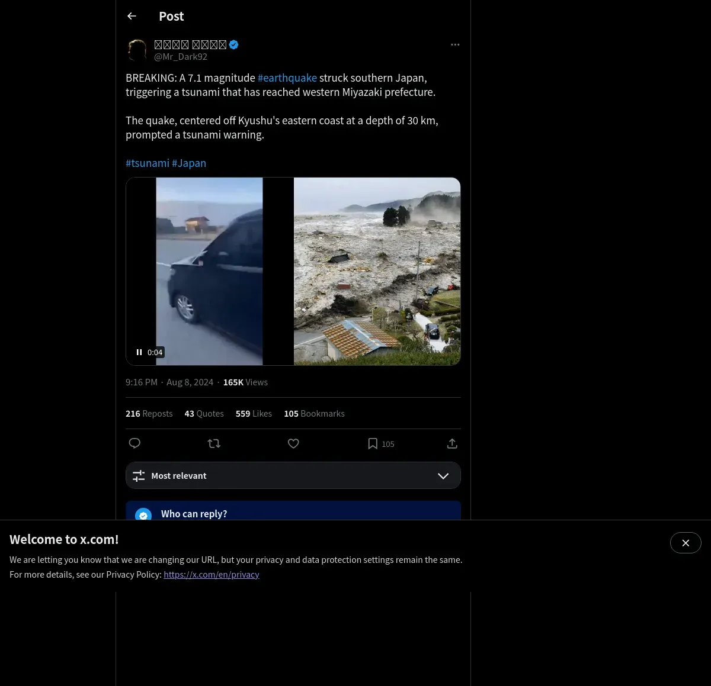Screen dimensions: 711x686
Task: Close the Welcome to x.com banner
Action: click(x=686, y=543)
